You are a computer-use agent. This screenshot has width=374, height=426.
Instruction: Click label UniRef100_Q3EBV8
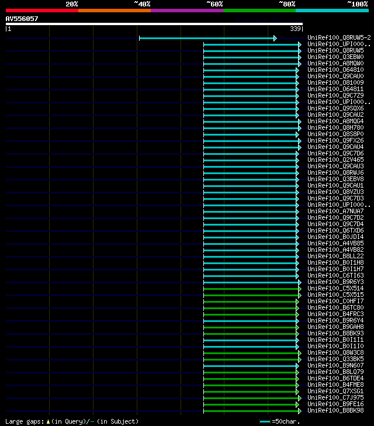tap(335, 179)
